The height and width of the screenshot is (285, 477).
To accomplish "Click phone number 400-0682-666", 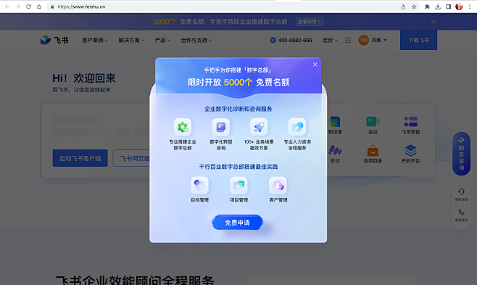I will click(x=295, y=40).
